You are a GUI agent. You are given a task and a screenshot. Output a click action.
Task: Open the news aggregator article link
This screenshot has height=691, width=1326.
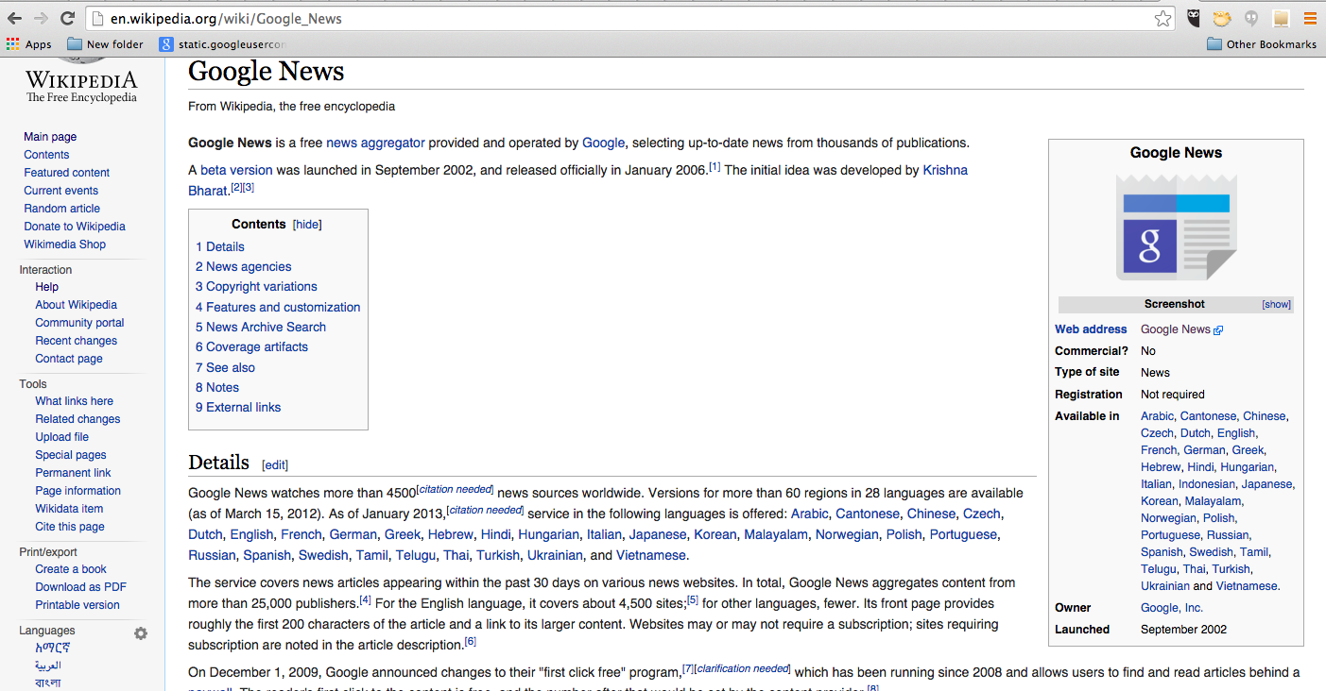pos(375,143)
